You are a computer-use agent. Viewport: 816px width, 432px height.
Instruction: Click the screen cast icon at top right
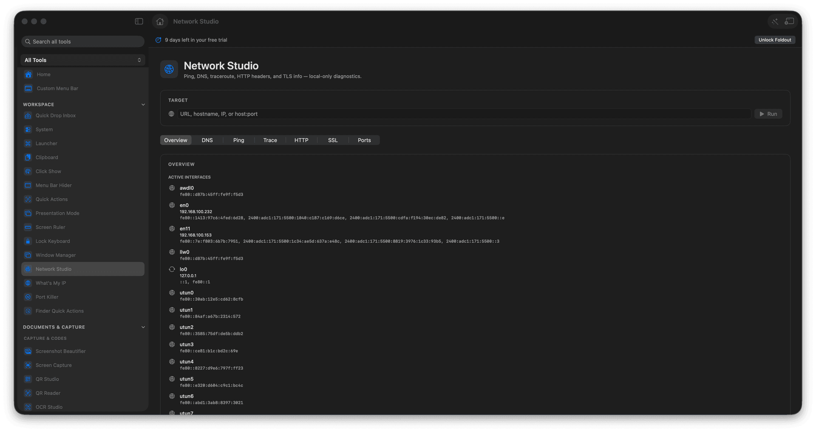(789, 21)
